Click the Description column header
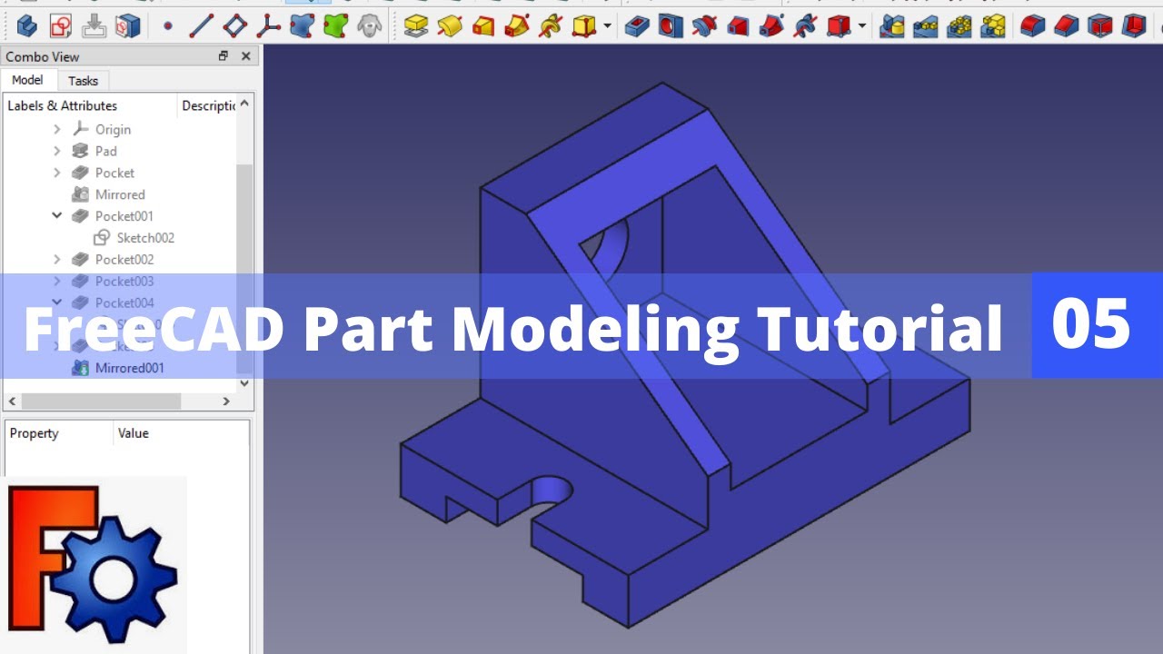Screen dimensions: 1163x654 pyautogui.click(x=207, y=105)
